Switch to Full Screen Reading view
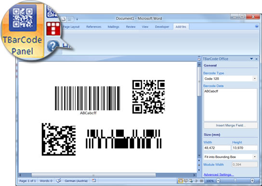Screen dimensions: 262x186 pos(186,181)
